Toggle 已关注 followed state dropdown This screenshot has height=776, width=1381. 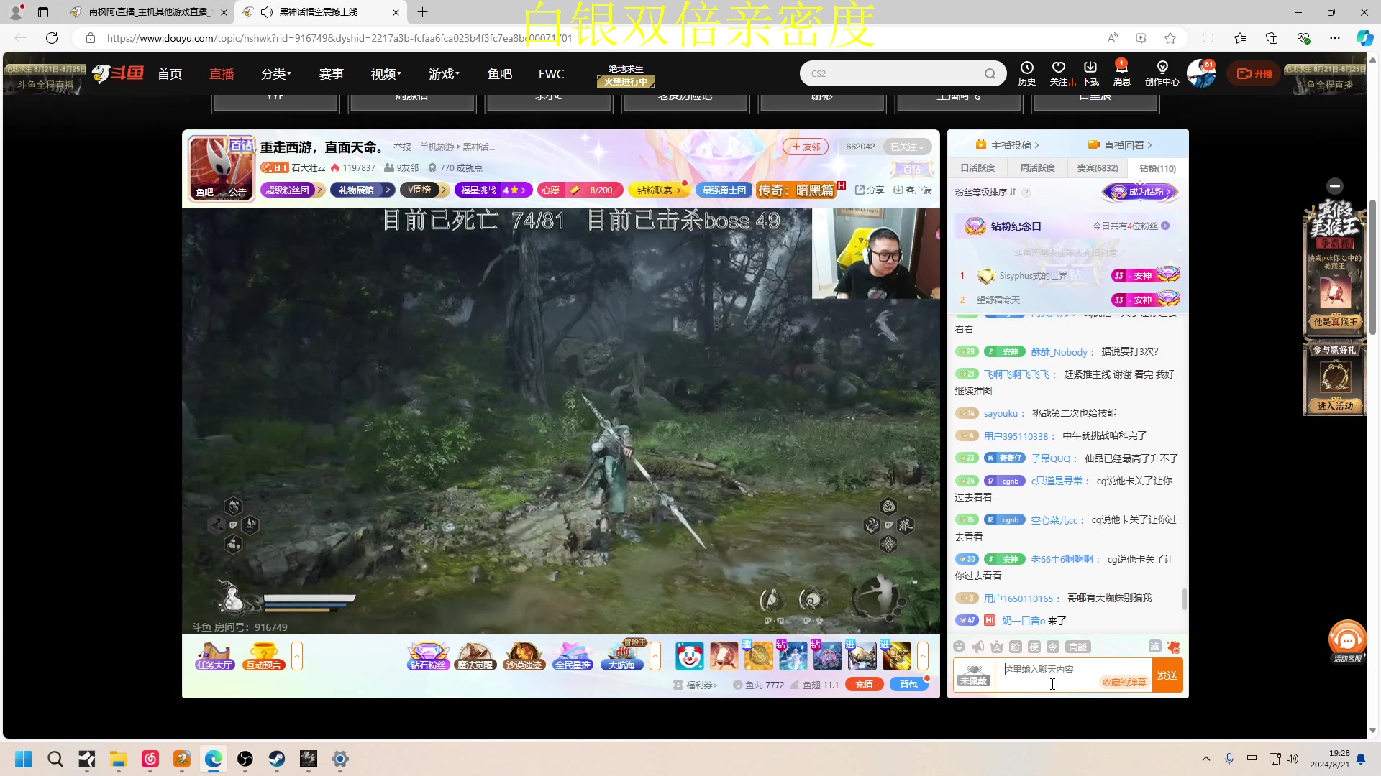907,147
